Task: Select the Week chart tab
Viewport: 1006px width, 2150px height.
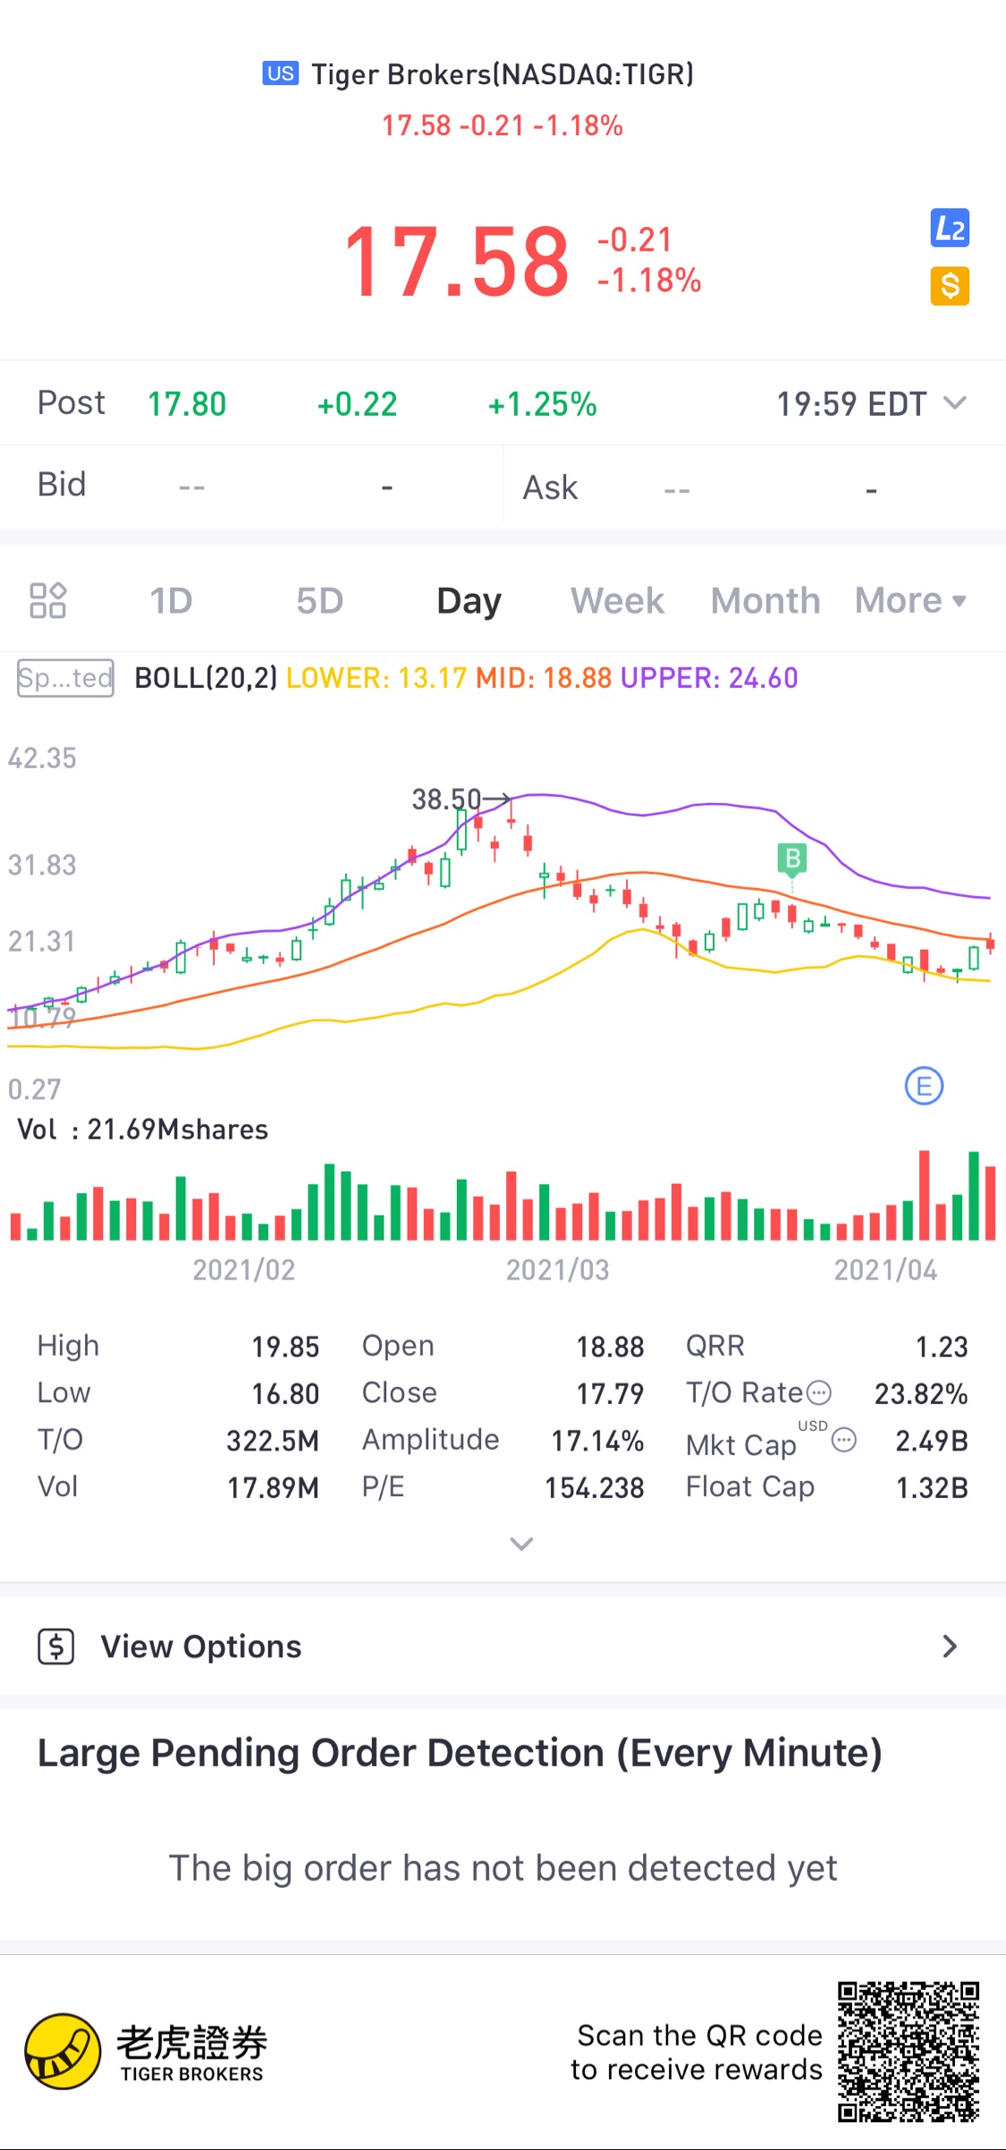Action: (x=617, y=600)
